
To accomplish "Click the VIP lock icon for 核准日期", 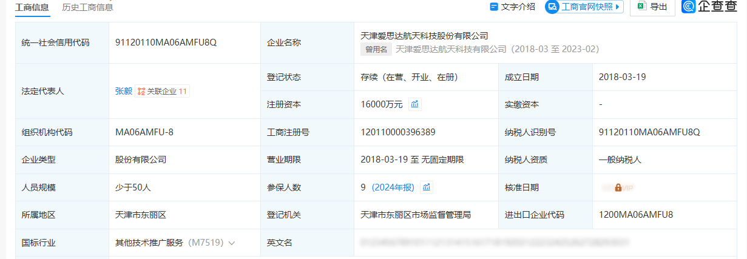I will pos(618,187).
